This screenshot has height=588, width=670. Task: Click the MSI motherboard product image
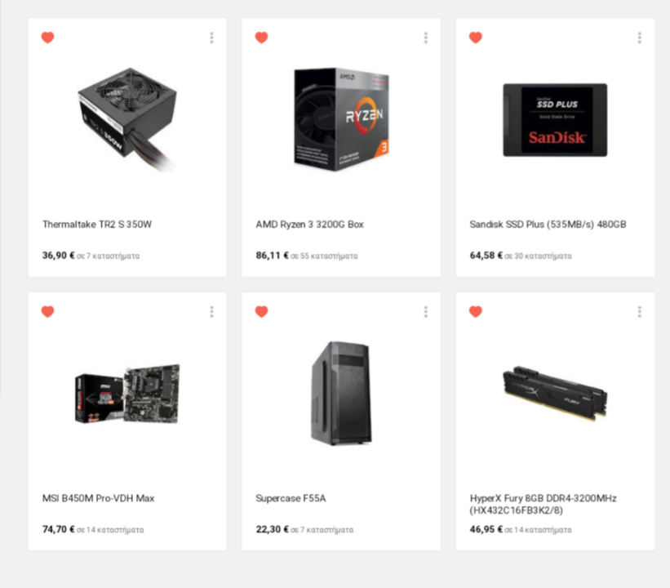pyautogui.click(x=127, y=394)
